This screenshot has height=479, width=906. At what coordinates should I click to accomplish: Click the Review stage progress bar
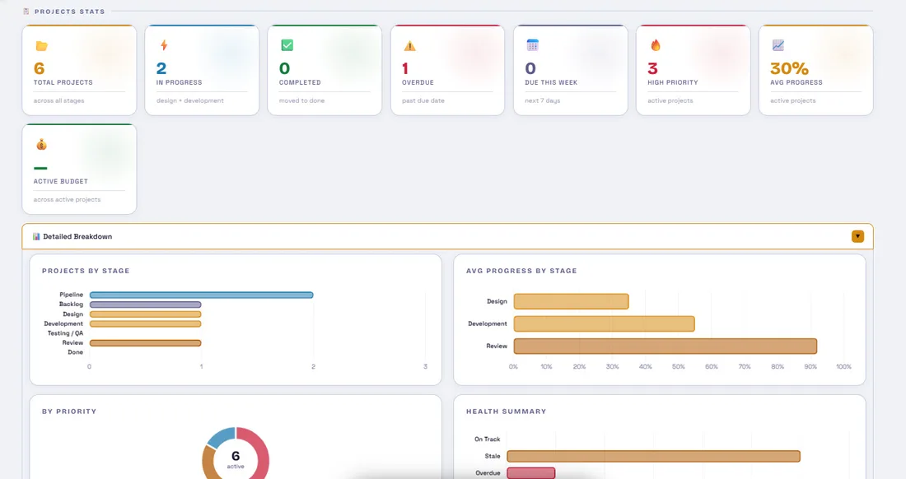coord(665,346)
